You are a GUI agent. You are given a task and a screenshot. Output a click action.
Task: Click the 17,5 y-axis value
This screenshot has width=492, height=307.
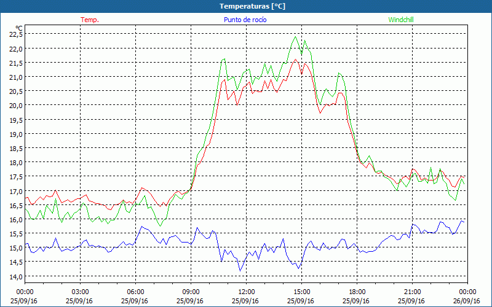pos(17,176)
